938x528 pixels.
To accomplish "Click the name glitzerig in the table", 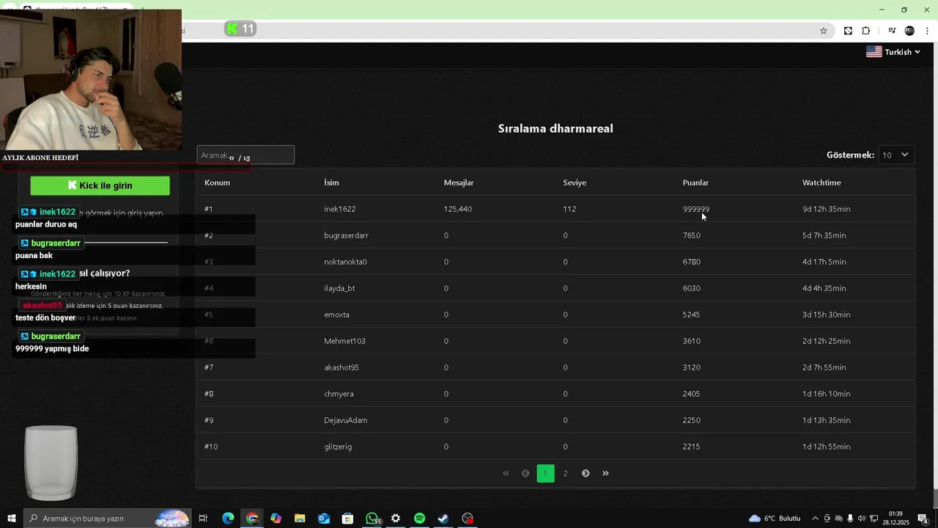I will [x=338, y=447].
